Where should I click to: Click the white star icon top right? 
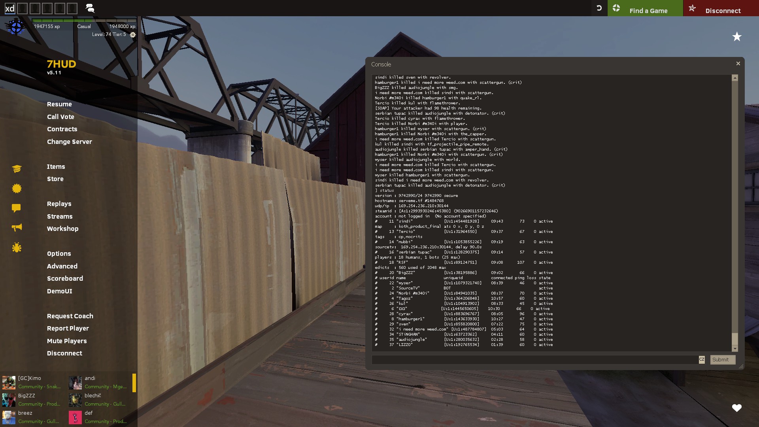click(737, 37)
